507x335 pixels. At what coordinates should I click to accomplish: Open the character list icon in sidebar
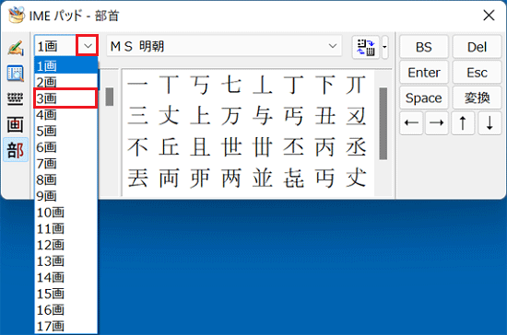[x=16, y=74]
